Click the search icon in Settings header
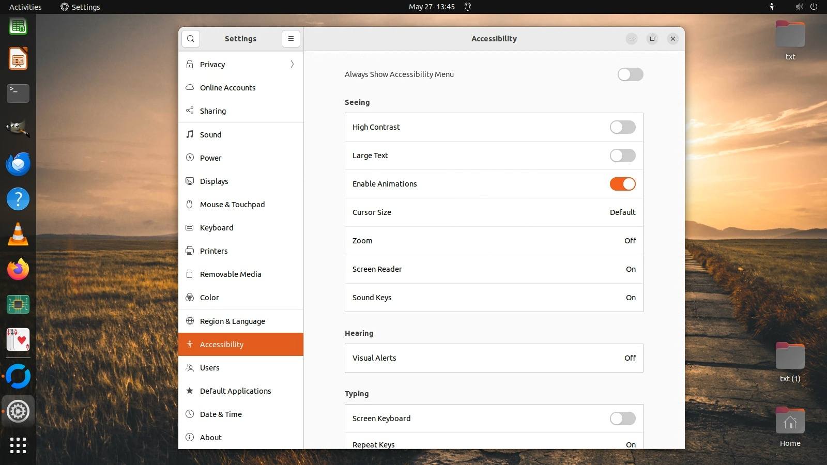 [191, 39]
